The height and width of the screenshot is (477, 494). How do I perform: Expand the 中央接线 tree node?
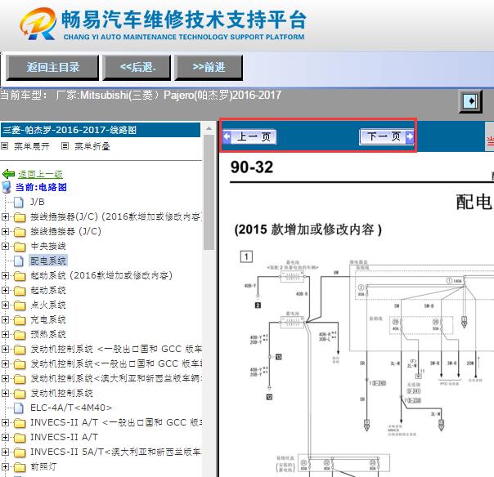click(5, 246)
